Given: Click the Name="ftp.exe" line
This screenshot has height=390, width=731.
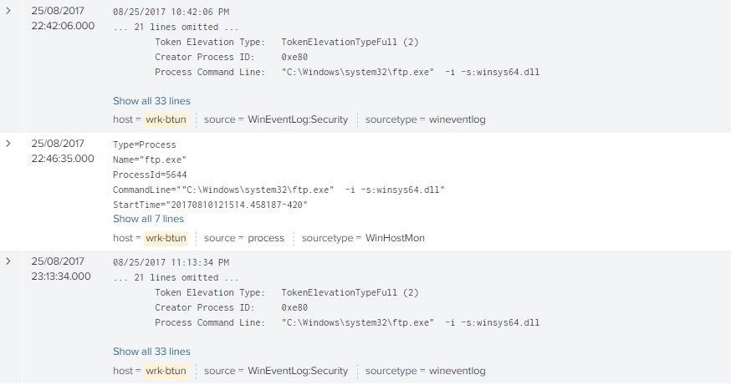Looking at the screenshot, I should (x=150, y=160).
